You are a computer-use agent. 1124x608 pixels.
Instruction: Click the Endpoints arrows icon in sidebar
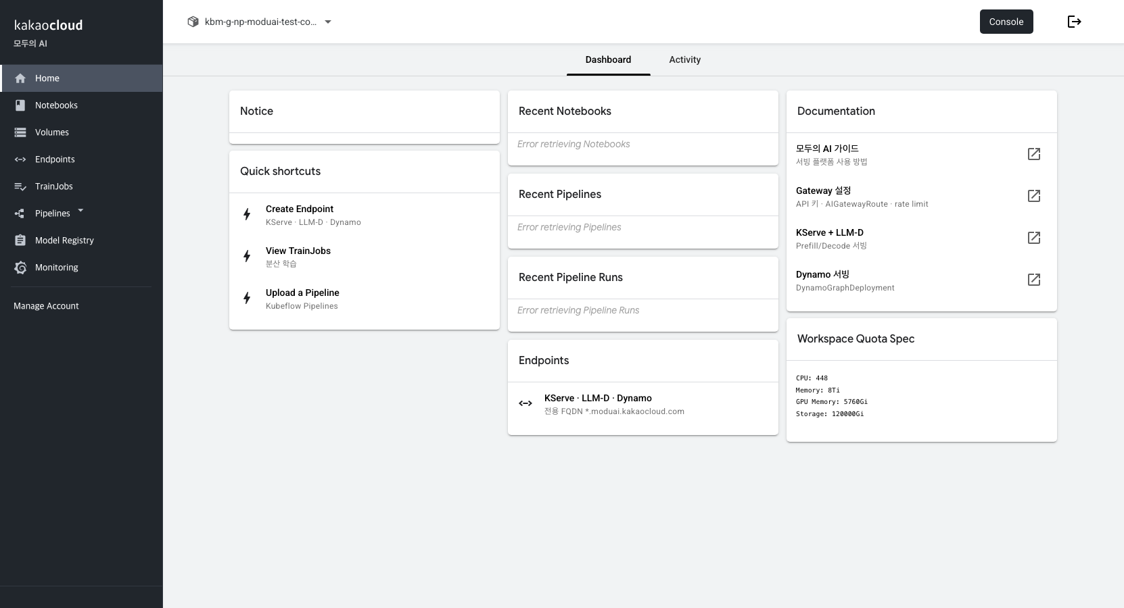coord(20,159)
